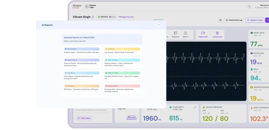Click Update Vitals button
The width and height of the screenshot is (269, 131).
255,20
